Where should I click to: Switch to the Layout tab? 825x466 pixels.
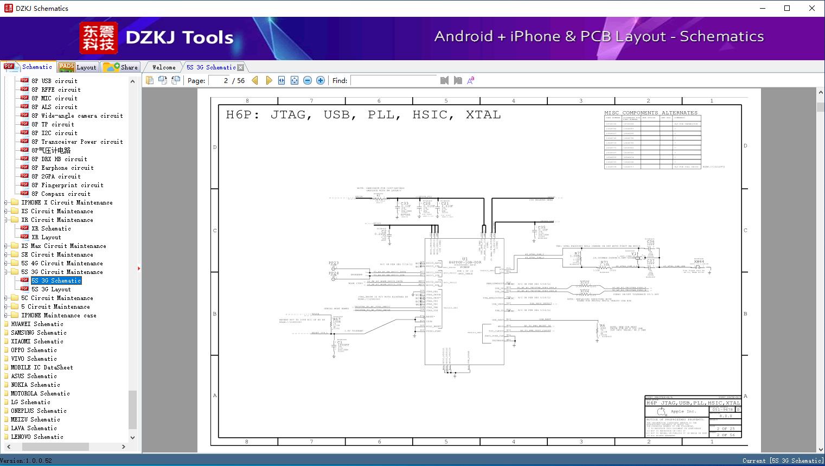pyautogui.click(x=78, y=67)
